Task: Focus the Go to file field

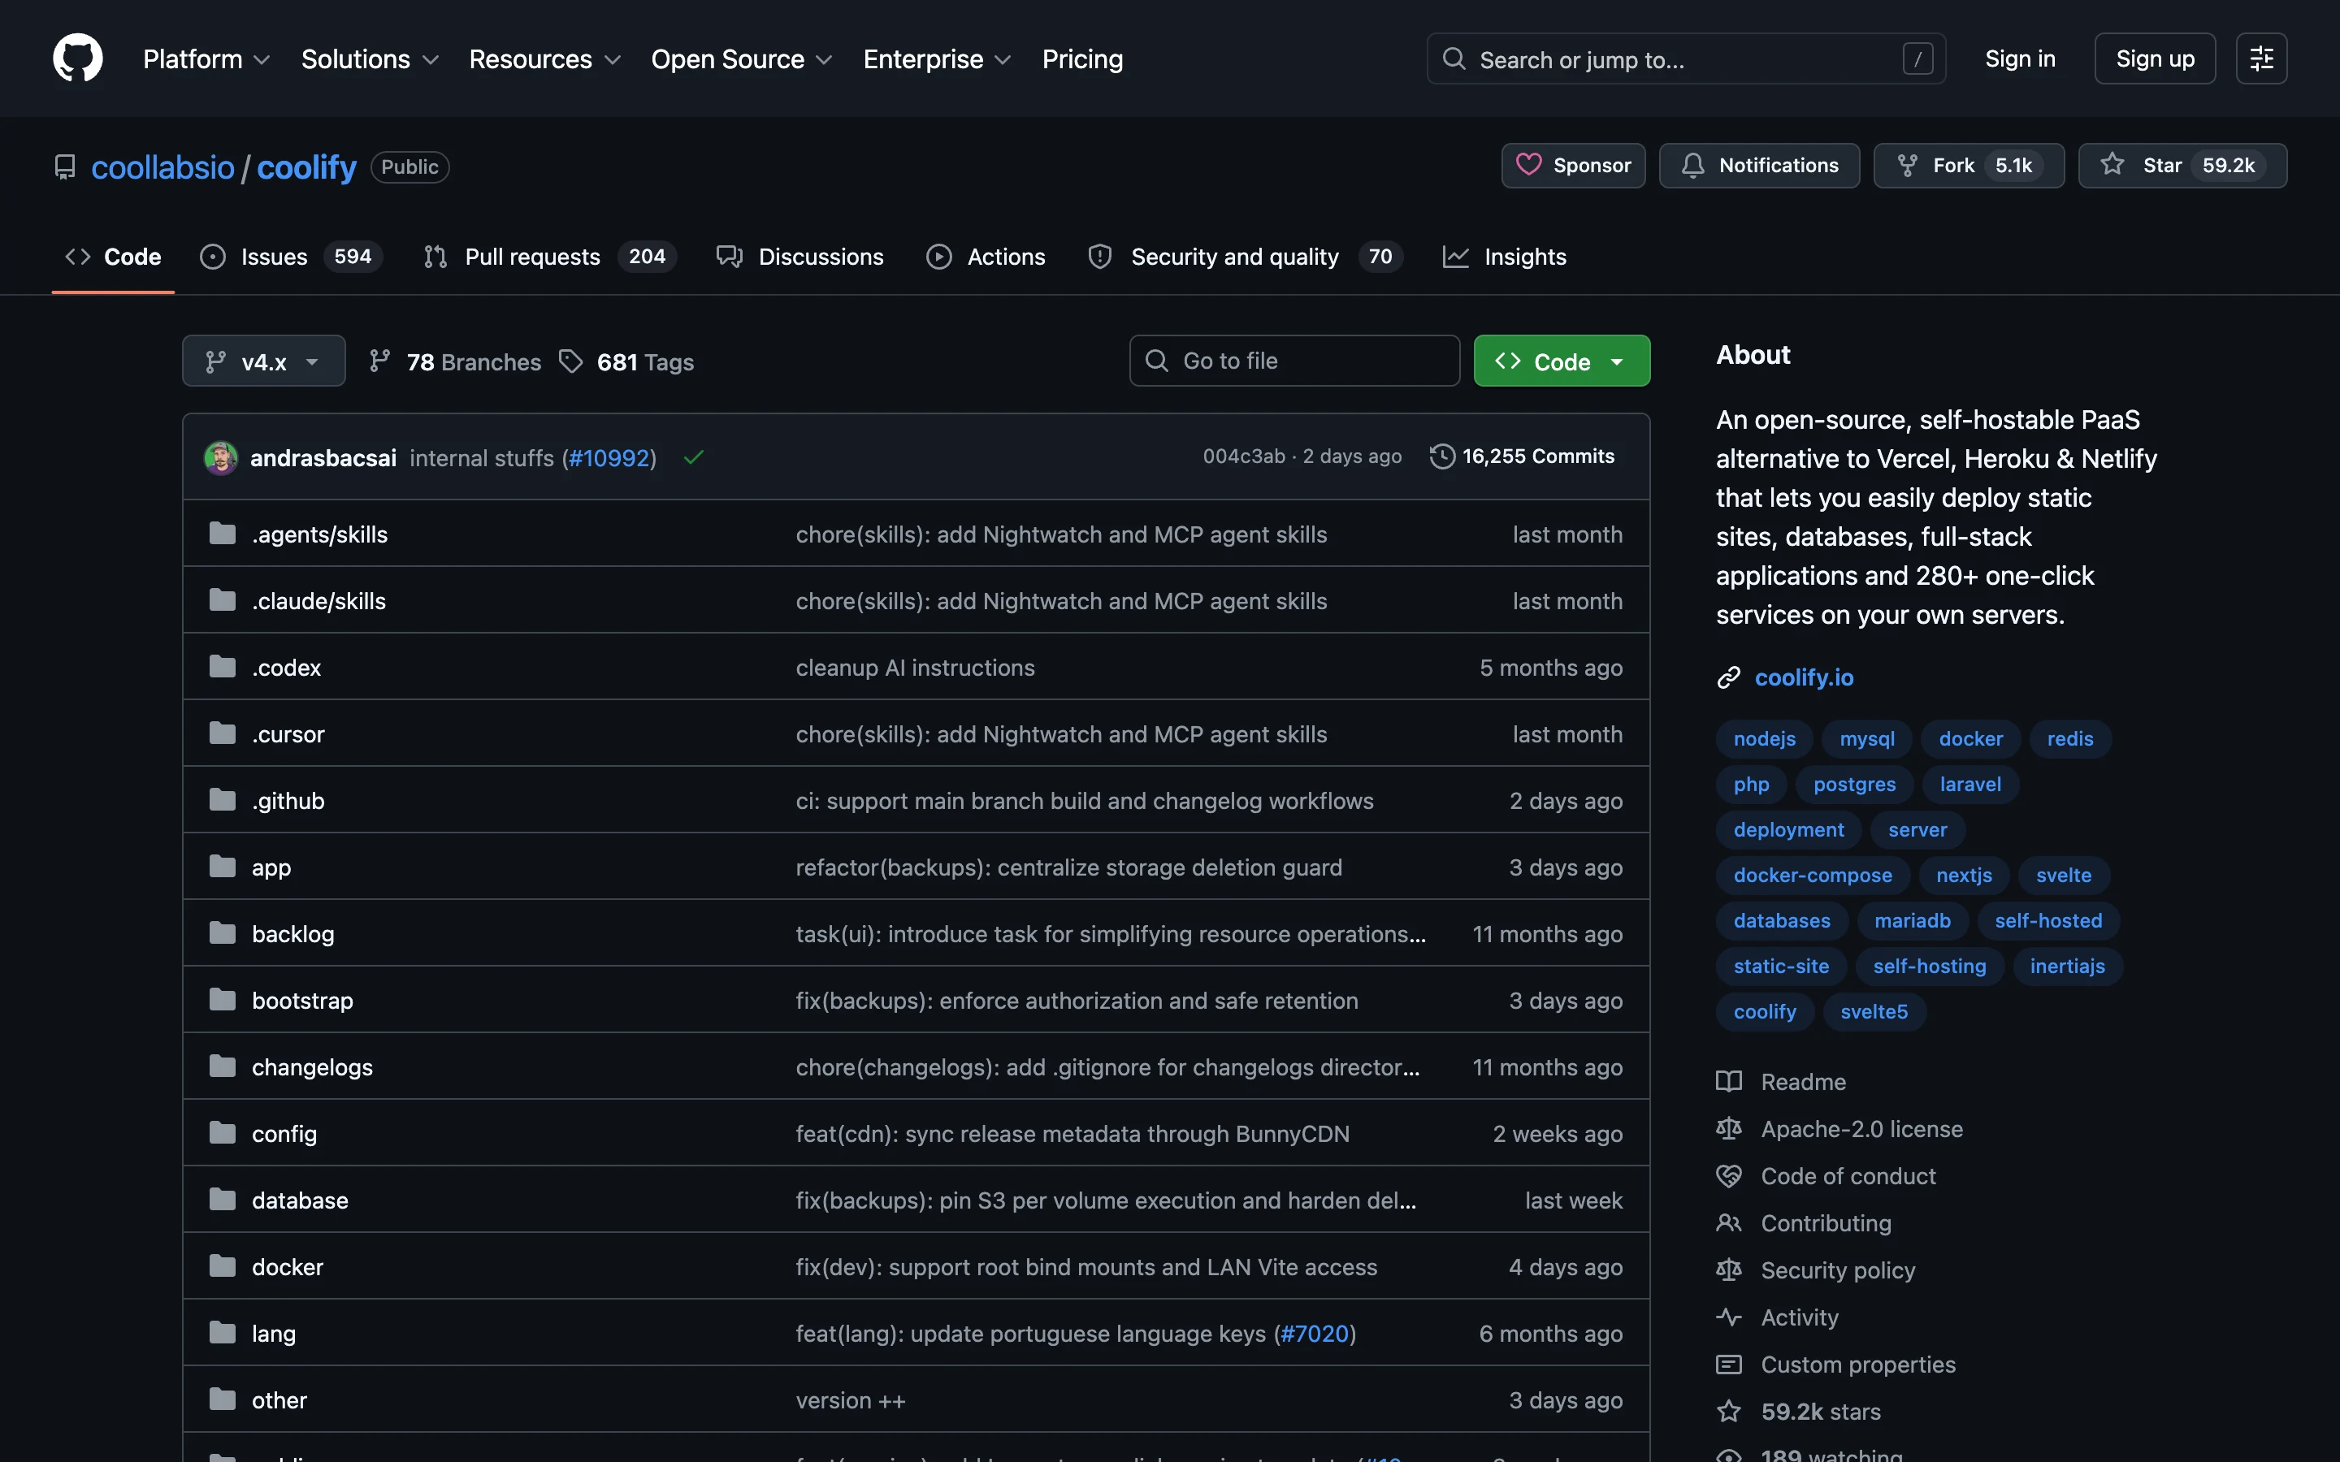Action: pyautogui.click(x=1293, y=361)
